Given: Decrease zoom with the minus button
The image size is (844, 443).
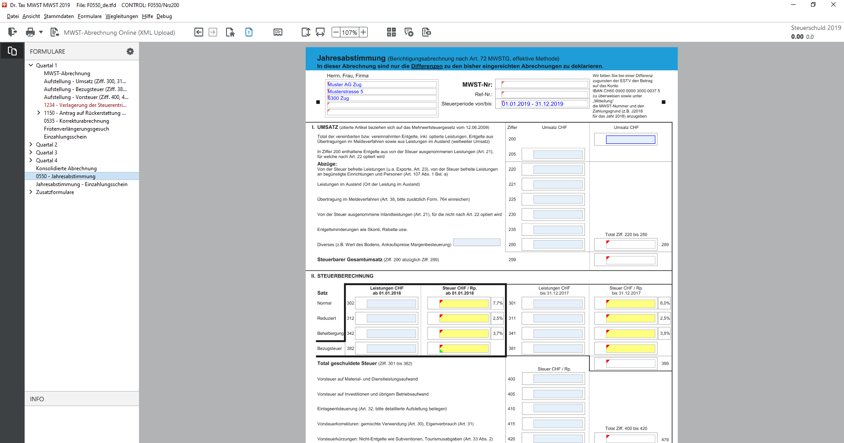Looking at the screenshot, I should (336, 32).
